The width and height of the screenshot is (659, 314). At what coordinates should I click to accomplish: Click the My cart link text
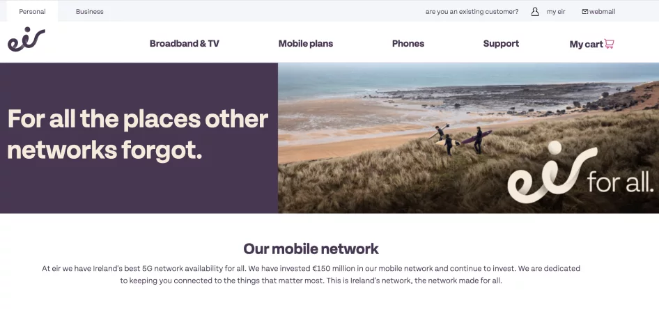coord(586,44)
